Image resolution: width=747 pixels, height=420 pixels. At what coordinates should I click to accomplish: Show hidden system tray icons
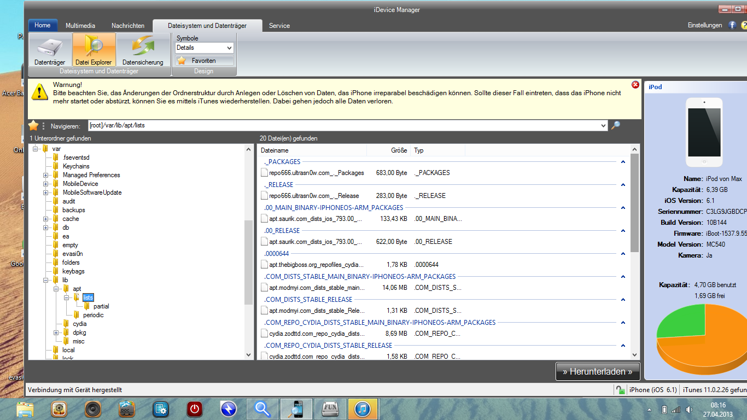(649, 410)
